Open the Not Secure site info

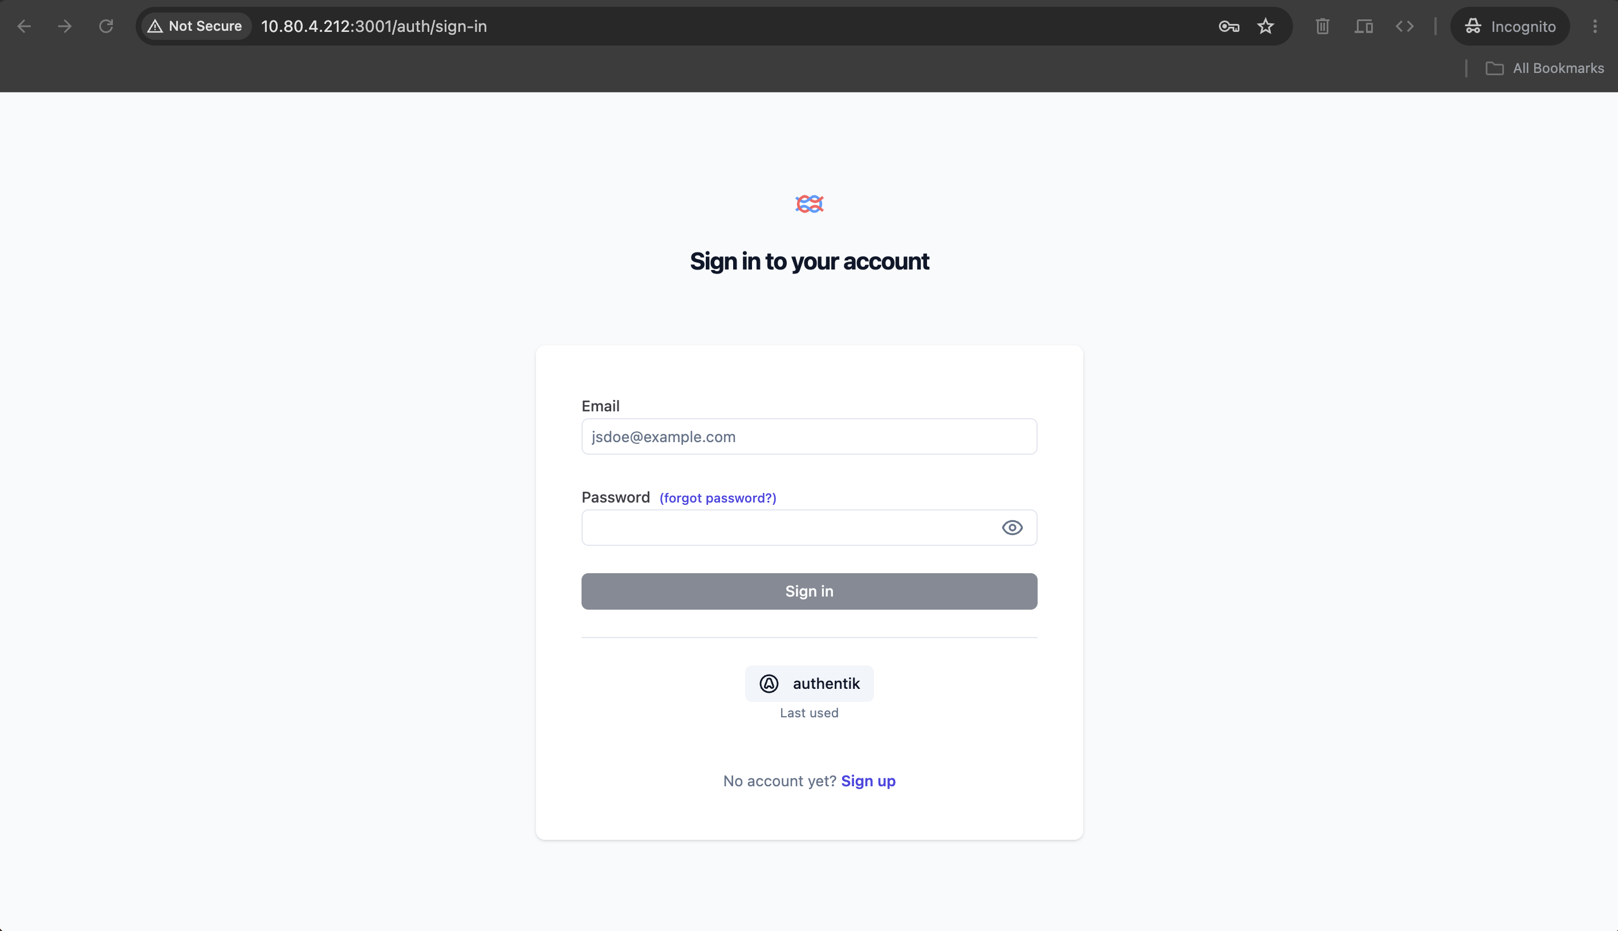pos(195,26)
